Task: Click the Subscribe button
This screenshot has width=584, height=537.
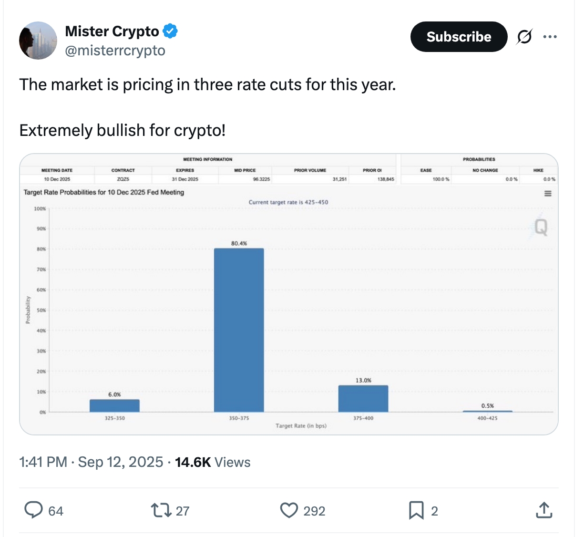Action: tap(459, 37)
